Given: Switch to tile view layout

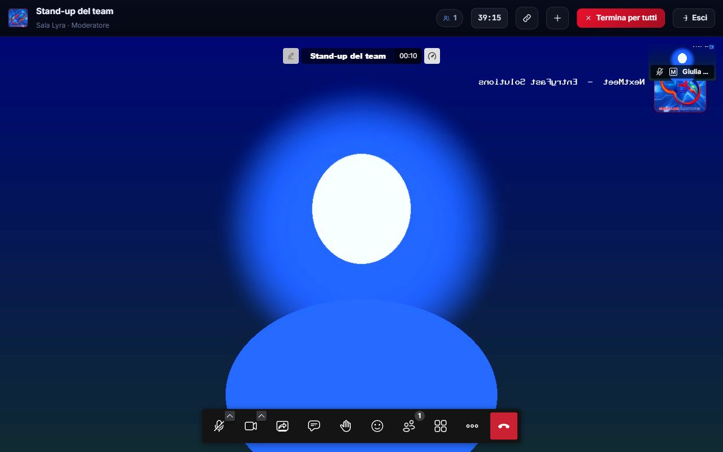Looking at the screenshot, I should click(x=441, y=426).
